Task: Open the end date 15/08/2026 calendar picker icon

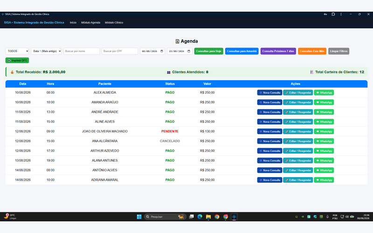Action: [189, 51]
